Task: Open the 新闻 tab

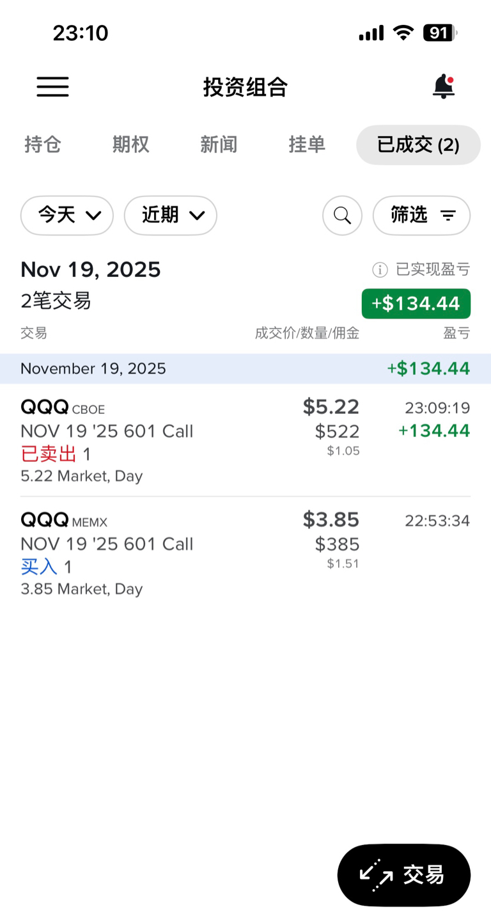Action: coord(219,145)
